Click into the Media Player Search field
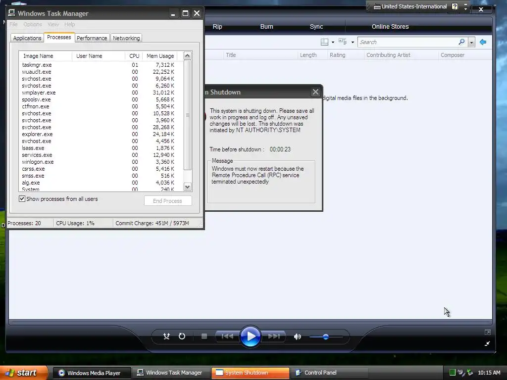Viewport: 507px width, 380px height. click(407, 42)
